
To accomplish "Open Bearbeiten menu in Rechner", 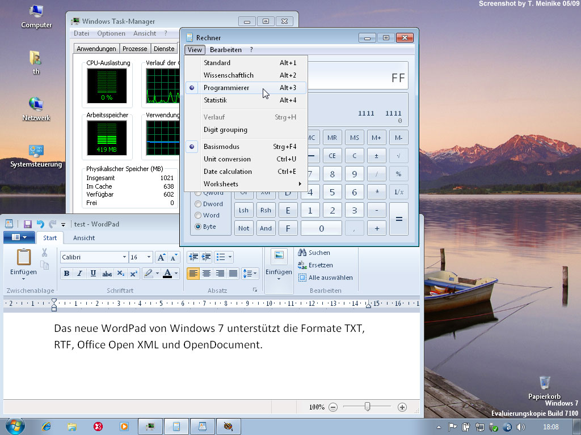I will [226, 50].
